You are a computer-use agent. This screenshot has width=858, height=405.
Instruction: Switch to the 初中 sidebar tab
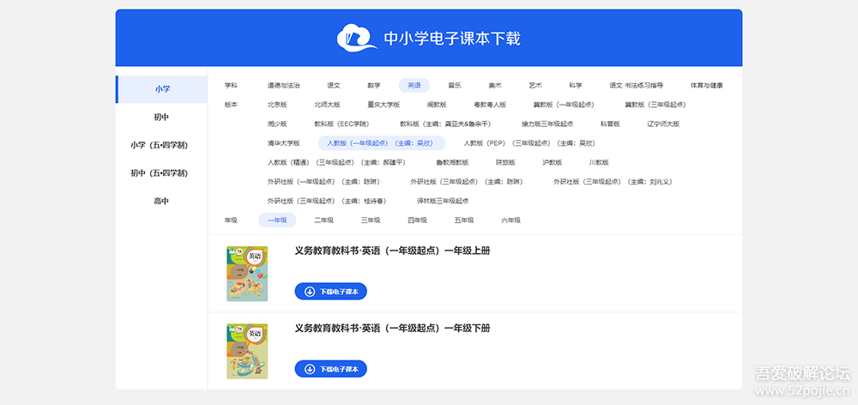161,117
